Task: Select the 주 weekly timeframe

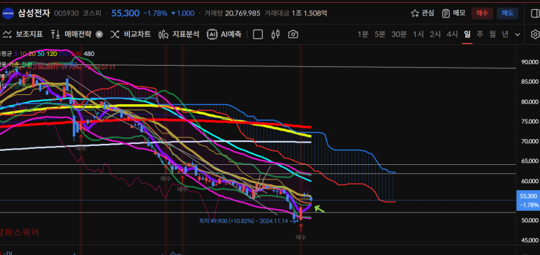Action: coord(480,34)
